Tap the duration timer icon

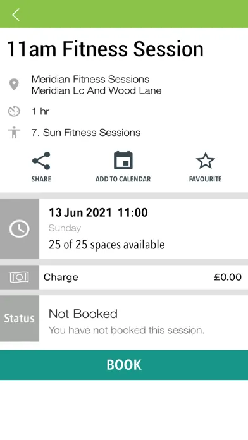click(14, 111)
